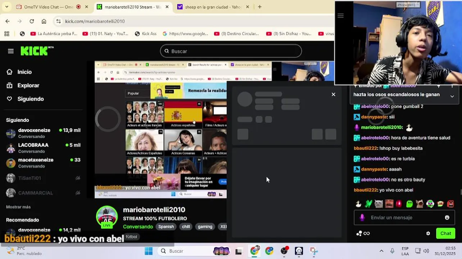Open channel points bubbles icon below chat
462x259 pixels.
click(359, 233)
